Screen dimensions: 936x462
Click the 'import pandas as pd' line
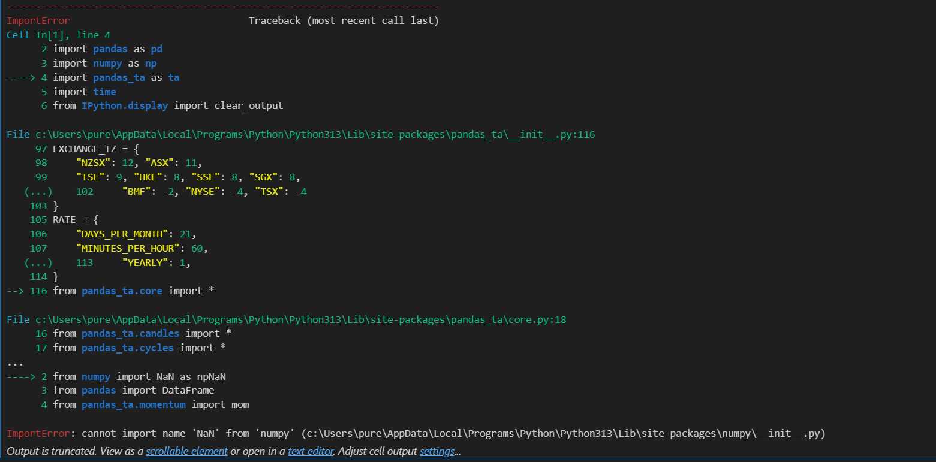pyautogui.click(x=107, y=49)
